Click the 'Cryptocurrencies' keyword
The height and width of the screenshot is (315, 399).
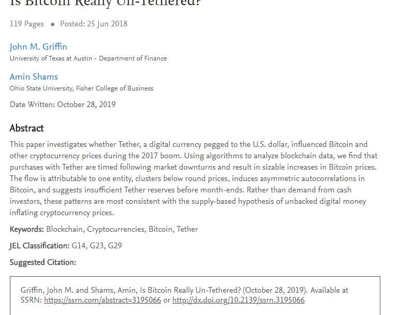[x=116, y=229]
